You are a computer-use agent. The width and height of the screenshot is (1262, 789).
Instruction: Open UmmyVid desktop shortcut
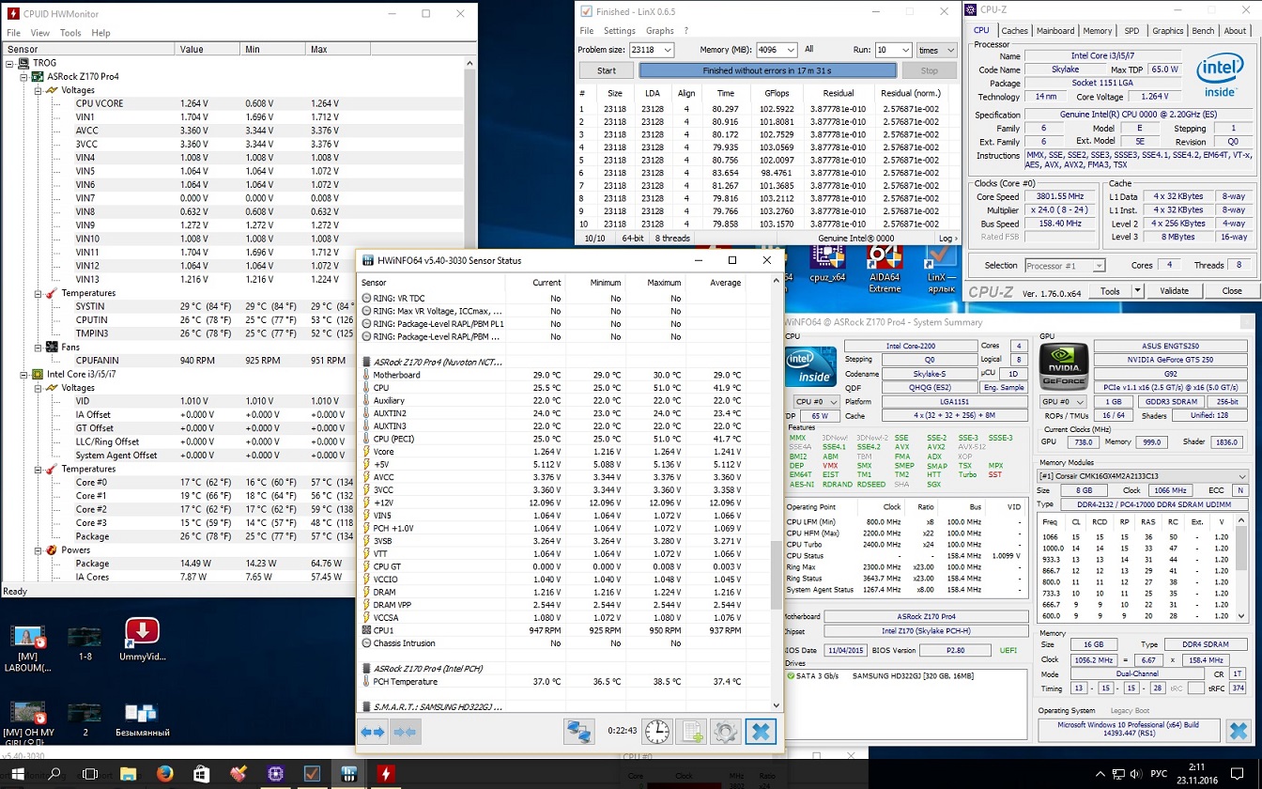142,640
